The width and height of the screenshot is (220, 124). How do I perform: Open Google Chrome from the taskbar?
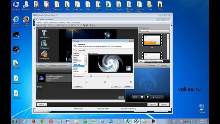[42, 121]
